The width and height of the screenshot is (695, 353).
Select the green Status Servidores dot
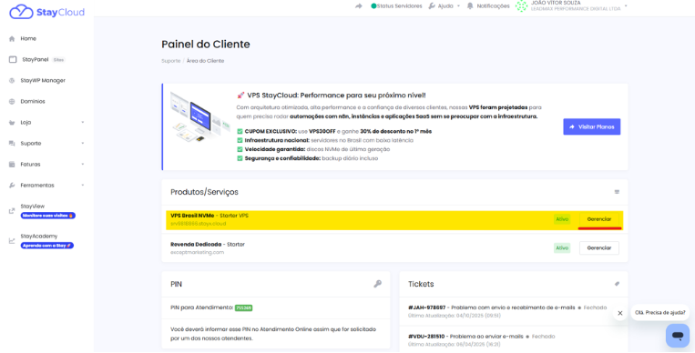[x=373, y=6]
